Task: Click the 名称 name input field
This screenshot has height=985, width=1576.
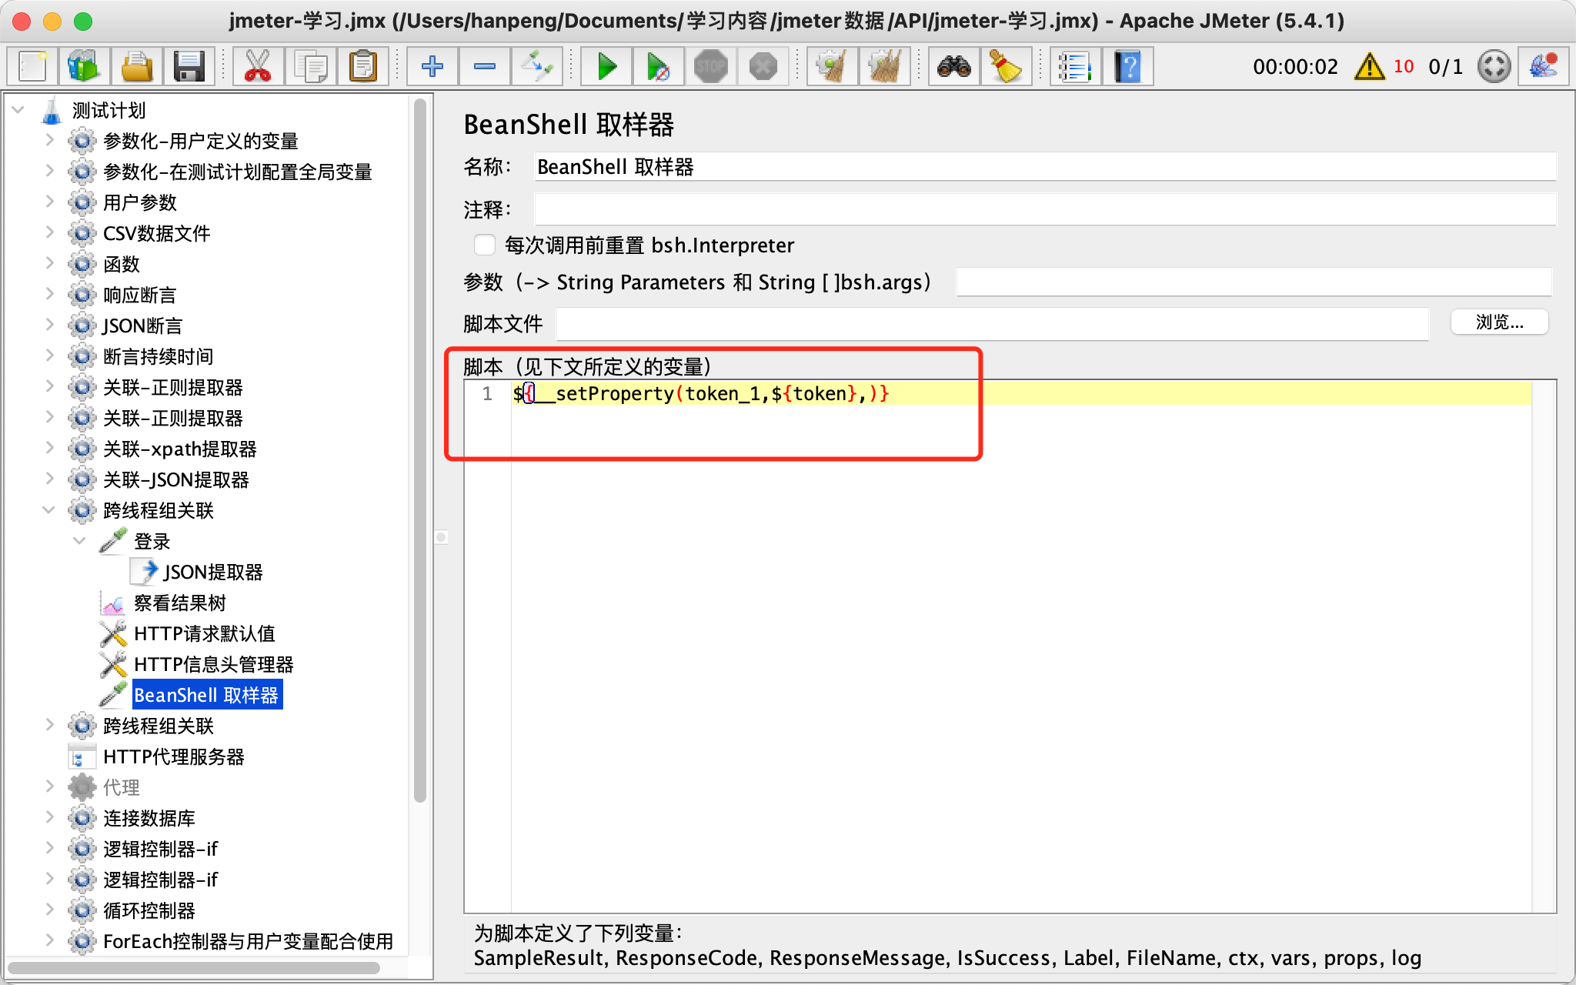Action: point(1045,167)
